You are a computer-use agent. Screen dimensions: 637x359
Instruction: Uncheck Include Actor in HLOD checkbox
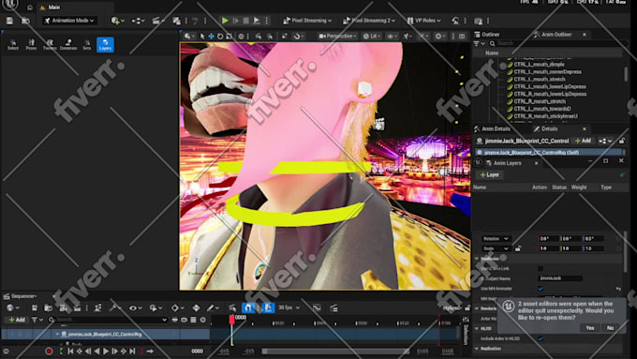(x=541, y=338)
